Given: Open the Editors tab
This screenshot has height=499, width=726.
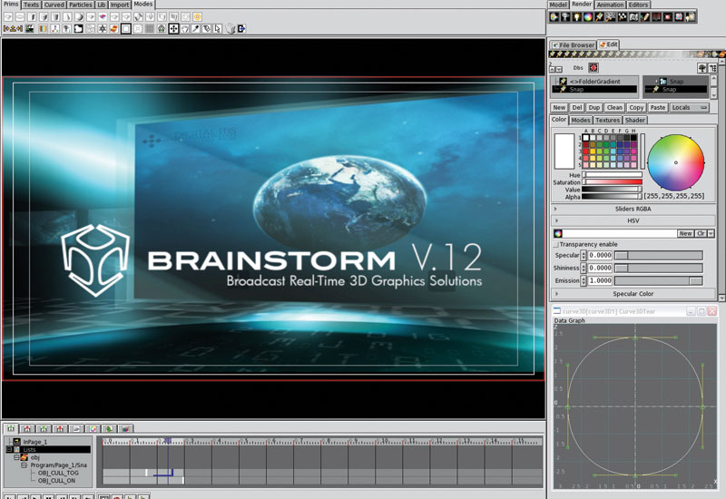Looking at the screenshot, I should (638, 5).
